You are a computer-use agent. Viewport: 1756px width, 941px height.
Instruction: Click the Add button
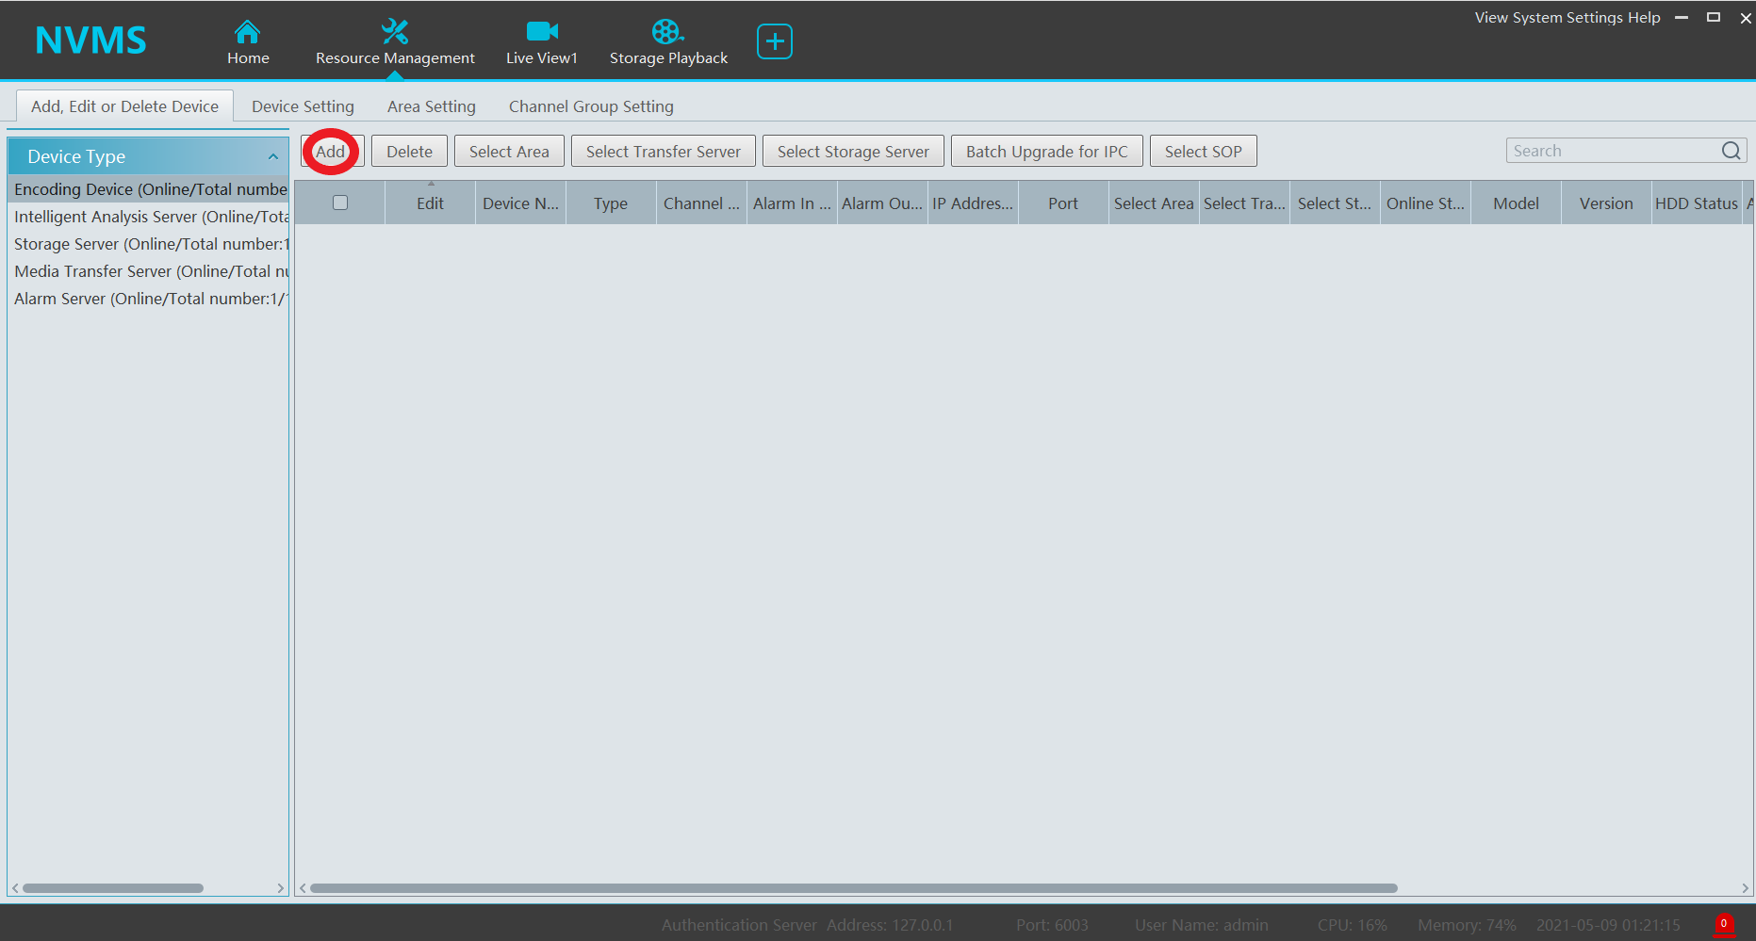331,152
